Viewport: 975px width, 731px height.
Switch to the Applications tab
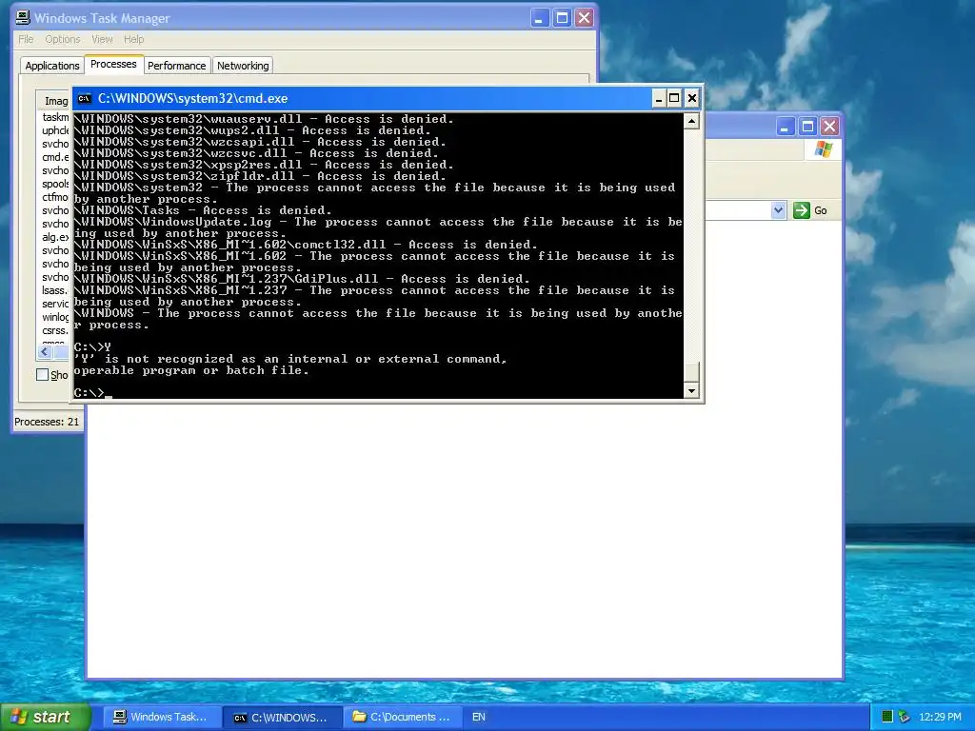coord(52,66)
